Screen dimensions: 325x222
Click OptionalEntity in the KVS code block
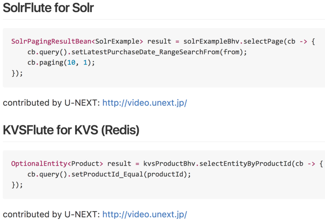[39, 164]
